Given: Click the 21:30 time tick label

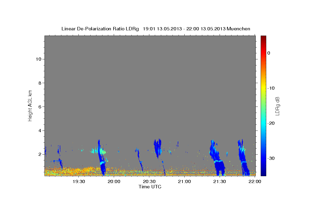Looking at the screenshot, I should 220,181.
